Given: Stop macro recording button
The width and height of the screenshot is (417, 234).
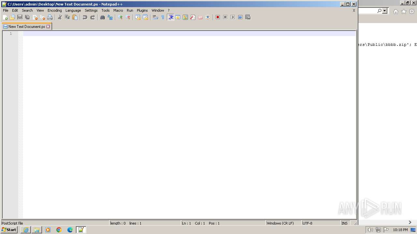Looking at the screenshot, I should coord(225,17).
